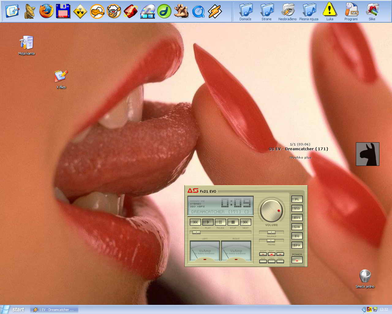Open the EQ equalizer panel
Image resolution: width=392 pixels, height=314 pixels.
(x=297, y=236)
